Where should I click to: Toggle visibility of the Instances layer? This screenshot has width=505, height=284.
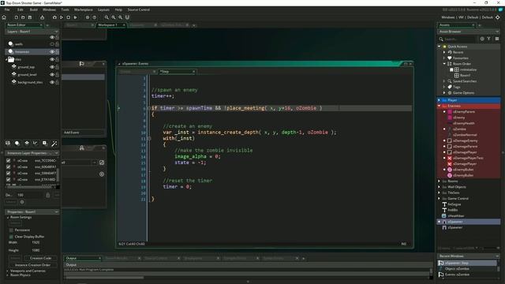52,52
